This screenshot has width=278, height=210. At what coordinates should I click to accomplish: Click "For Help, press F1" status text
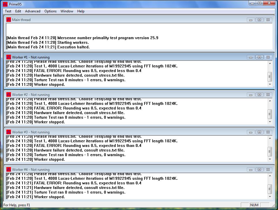click(x=17, y=205)
